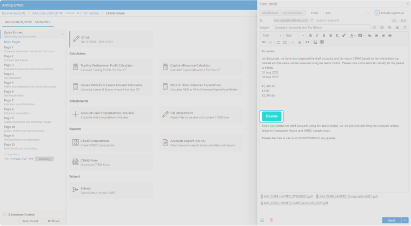
Task: Save the email draft with disk icon
Action: [x=262, y=220]
